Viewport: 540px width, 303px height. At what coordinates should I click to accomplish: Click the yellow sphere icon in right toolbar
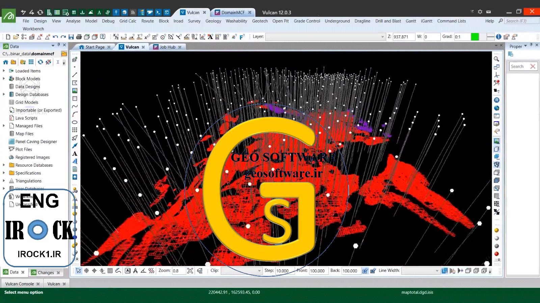click(x=496, y=230)
